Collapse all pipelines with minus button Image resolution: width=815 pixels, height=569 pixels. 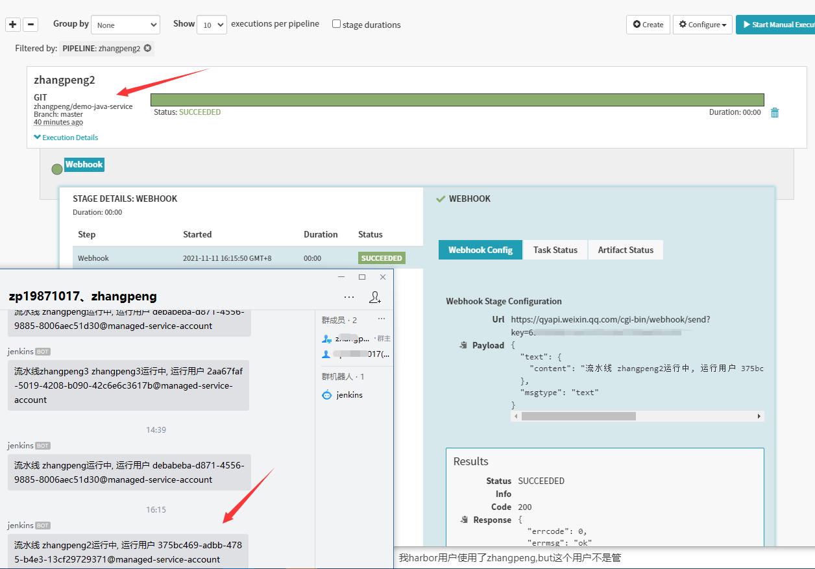pyautogui.click(x=30, y=25)
